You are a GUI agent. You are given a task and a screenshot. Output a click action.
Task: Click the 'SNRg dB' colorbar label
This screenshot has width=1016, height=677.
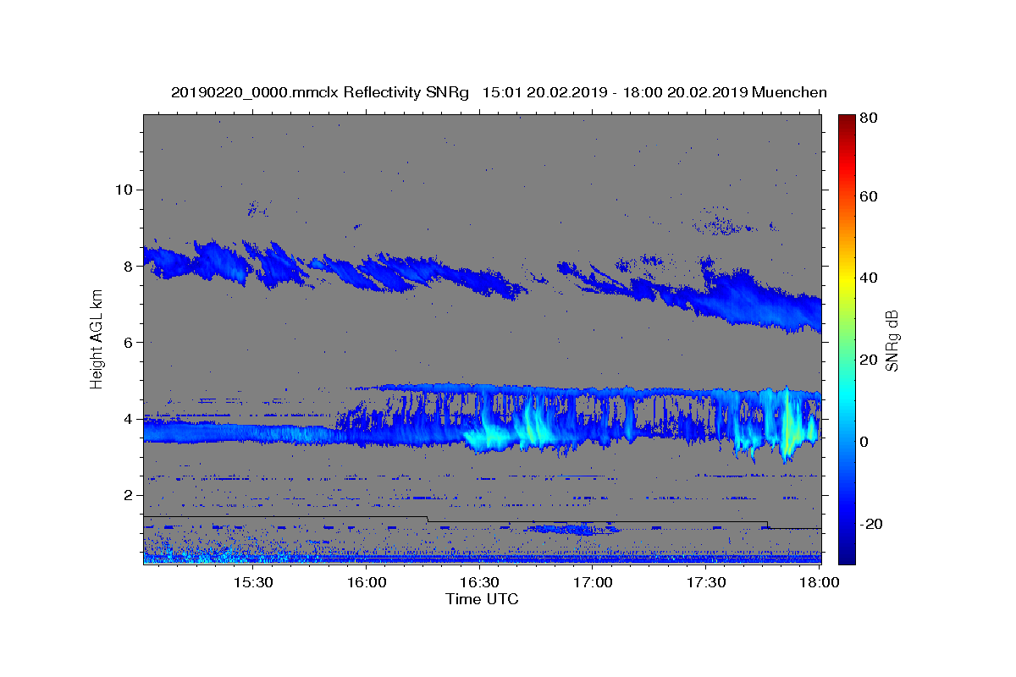click(892, 339)
